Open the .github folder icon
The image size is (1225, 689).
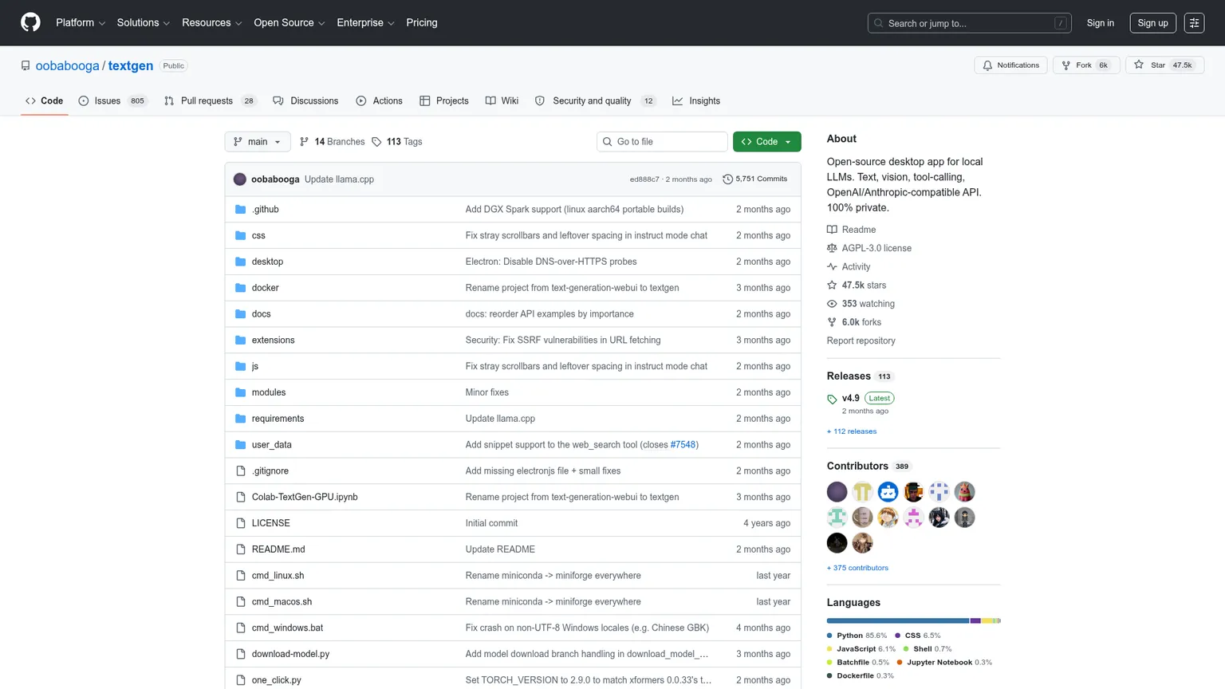[x=241, y=210]
